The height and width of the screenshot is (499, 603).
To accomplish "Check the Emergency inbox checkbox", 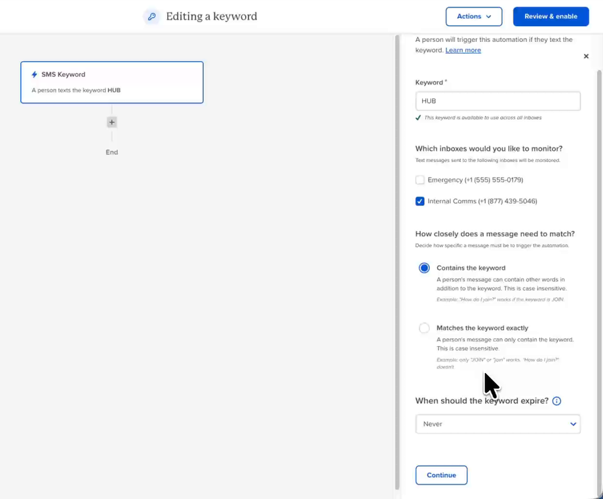I will click(x=420, y=180).
